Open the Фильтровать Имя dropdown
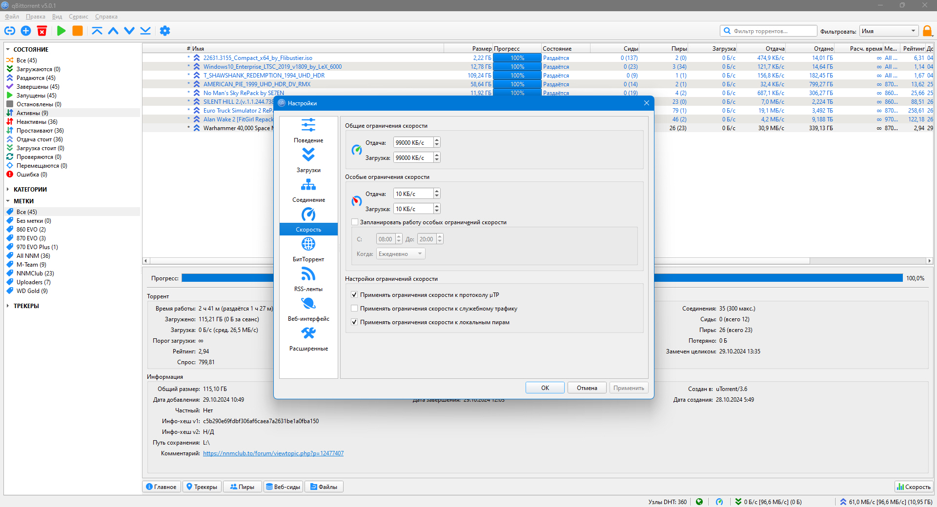 889,31
